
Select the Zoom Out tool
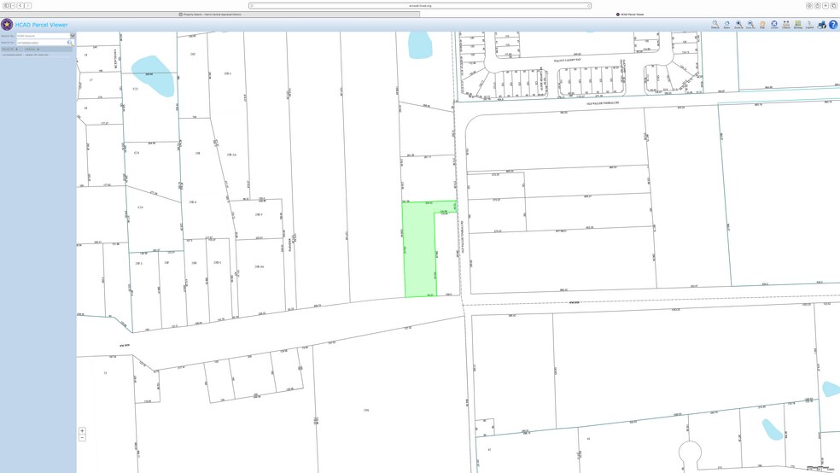(x=750, y=25)
